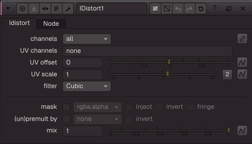The image size is (252, 144).
Task: Switch to the Idistort tab
Action: 19,23
